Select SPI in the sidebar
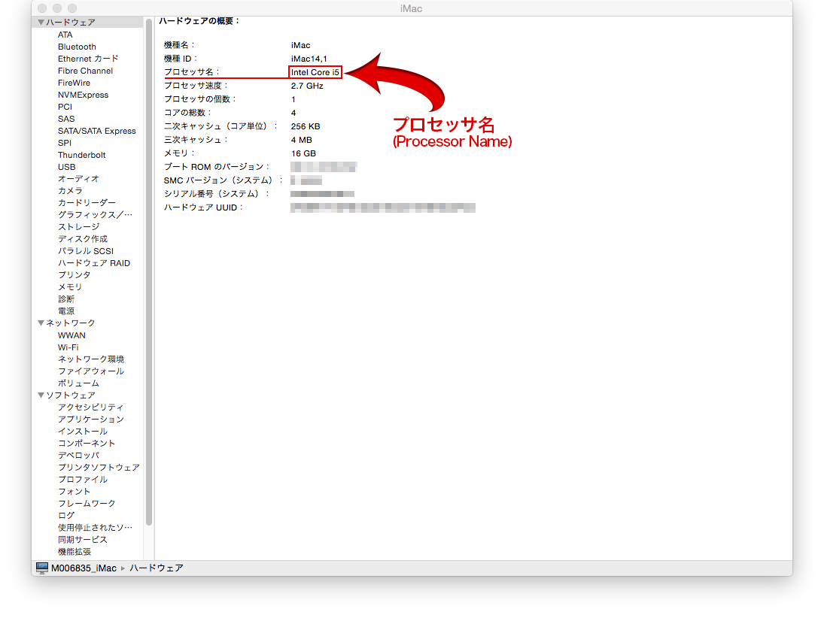Viewport: 824px width, 621px height. click(65, 143)
